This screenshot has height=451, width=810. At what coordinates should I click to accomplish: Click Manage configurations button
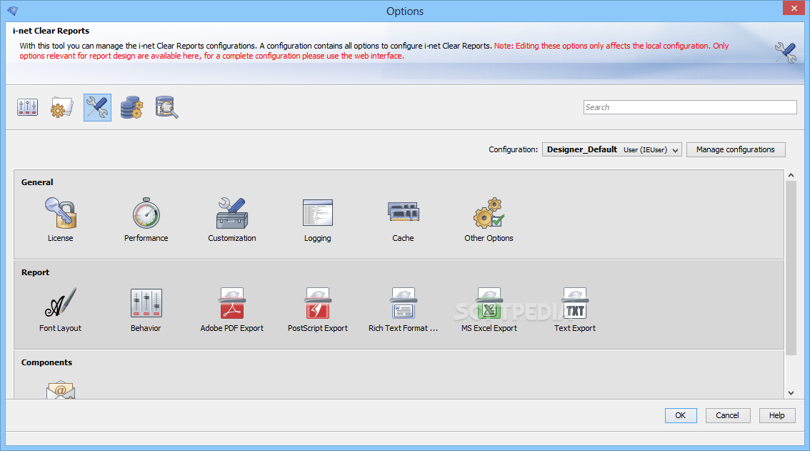click(x=736, y=149)
